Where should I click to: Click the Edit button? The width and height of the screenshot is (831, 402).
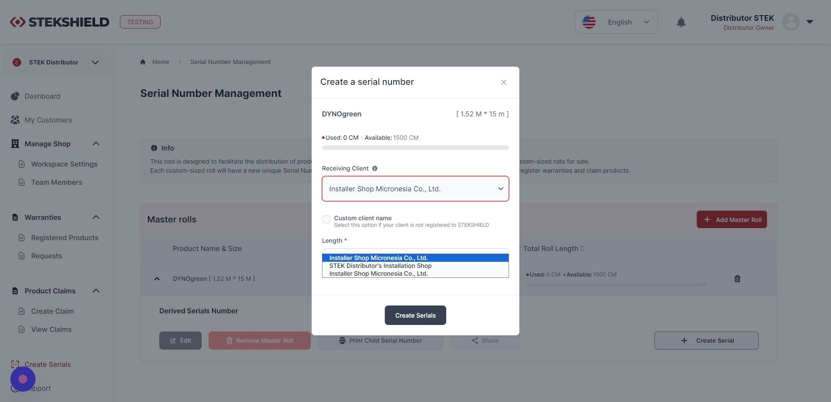[180, 341]
